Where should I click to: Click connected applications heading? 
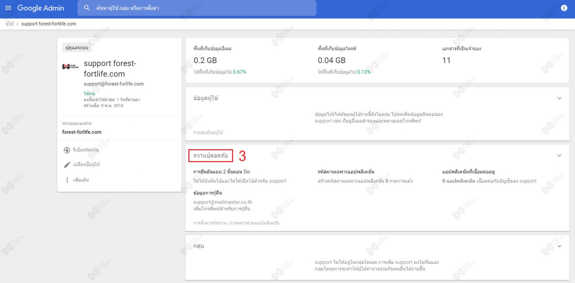point(468,171)
